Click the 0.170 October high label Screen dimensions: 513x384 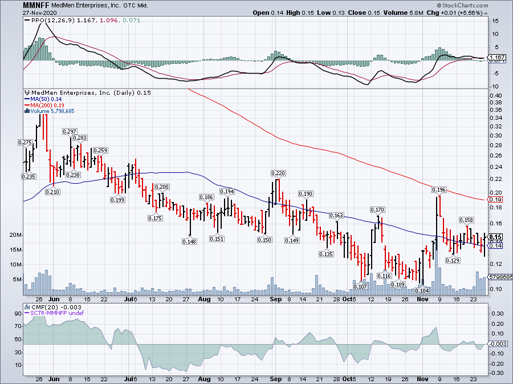pyautogui.click(x=377, y=209)
